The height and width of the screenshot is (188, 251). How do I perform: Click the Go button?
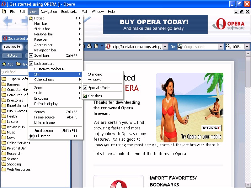pyautogui.click(x=173, y=46)
